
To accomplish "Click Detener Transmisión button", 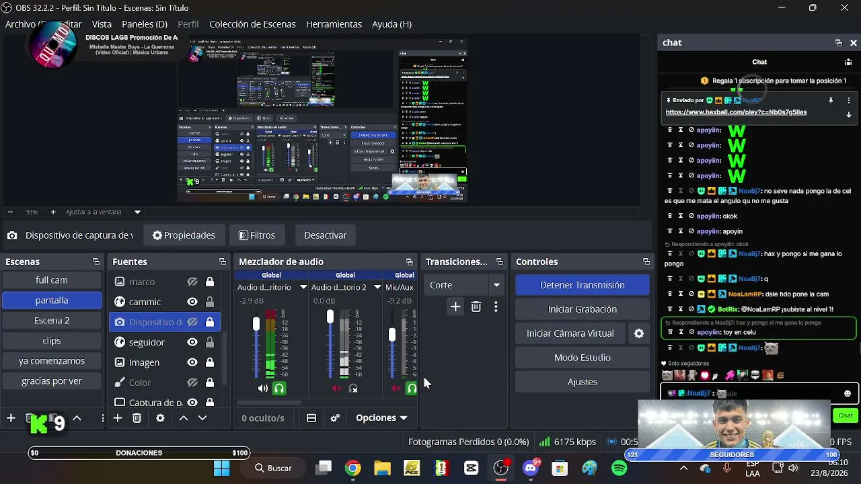I will tap(583, 285).
